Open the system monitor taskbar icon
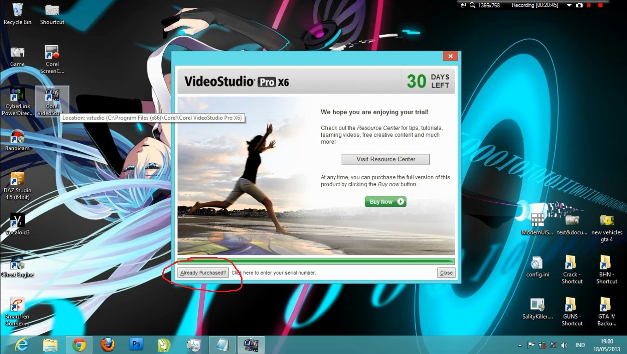 [194, 344]
